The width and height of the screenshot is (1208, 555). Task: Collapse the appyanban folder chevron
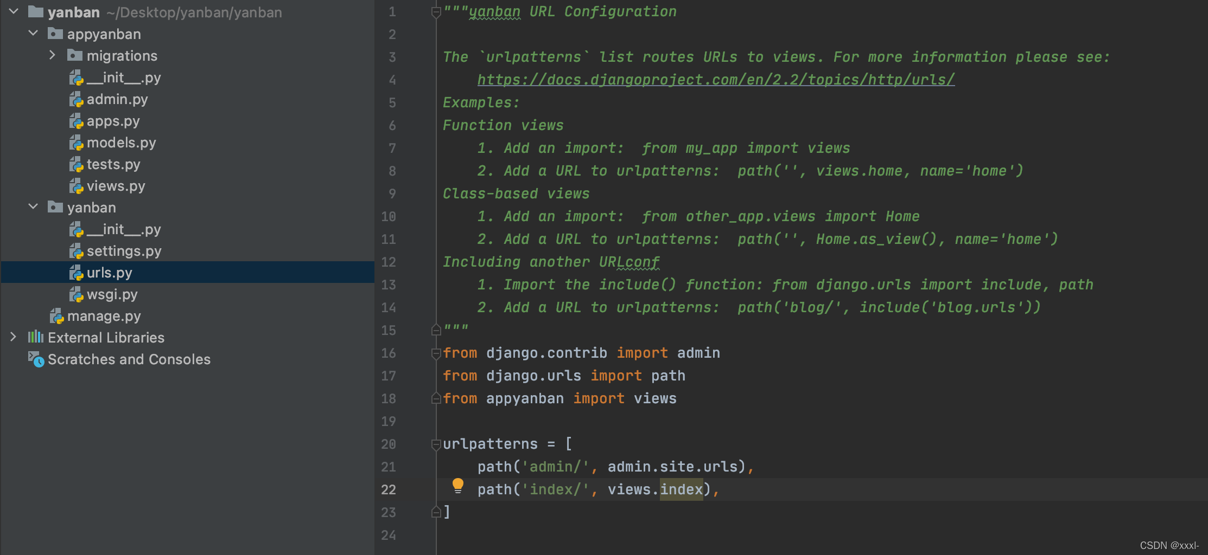(x=33, y=33)
